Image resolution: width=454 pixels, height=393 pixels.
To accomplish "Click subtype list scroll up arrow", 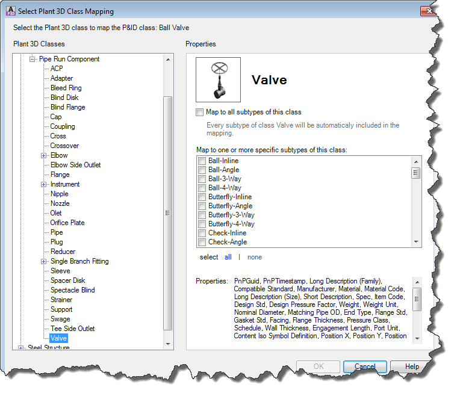I will [x=416, y=161].
